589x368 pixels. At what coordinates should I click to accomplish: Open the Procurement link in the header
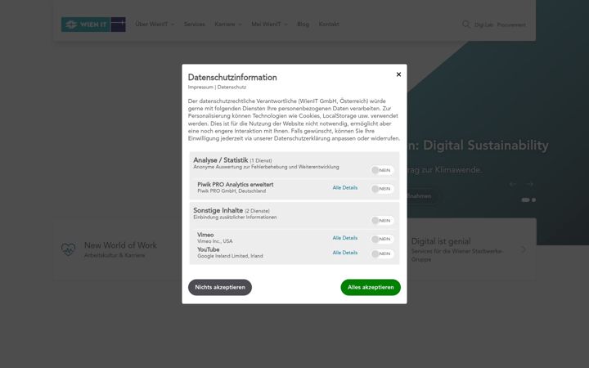(511, 25)
